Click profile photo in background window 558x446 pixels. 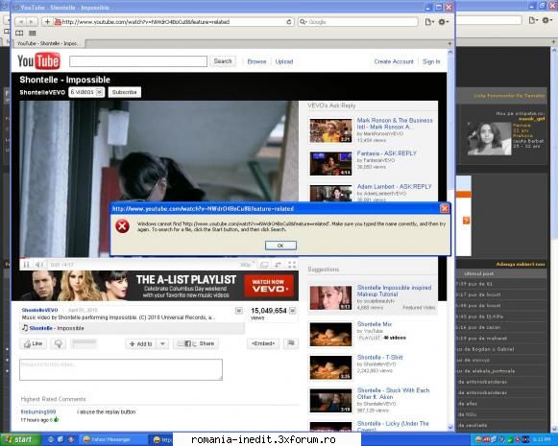(x=489, y=139)
